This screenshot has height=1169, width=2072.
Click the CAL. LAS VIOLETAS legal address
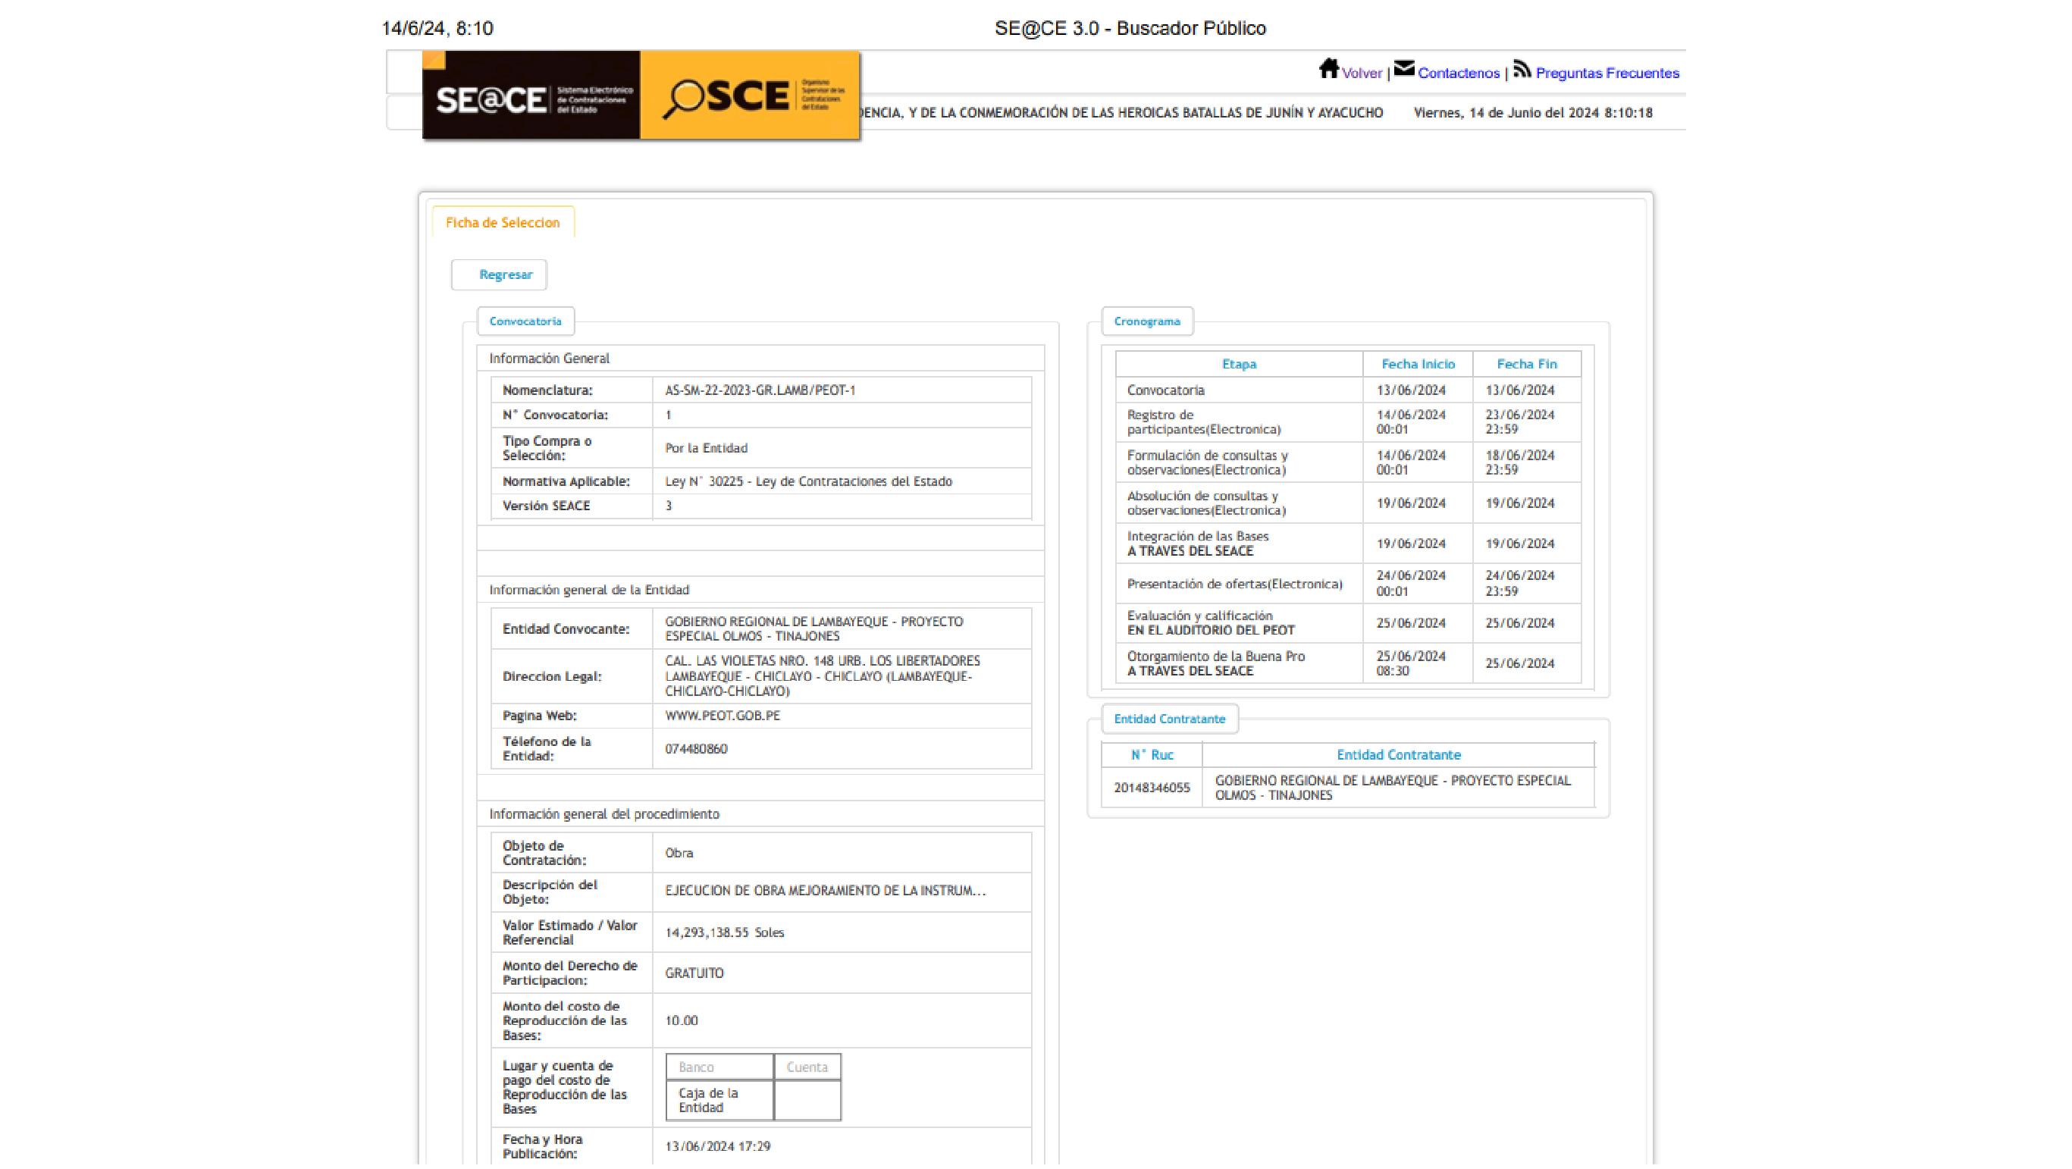click(822, 677)
